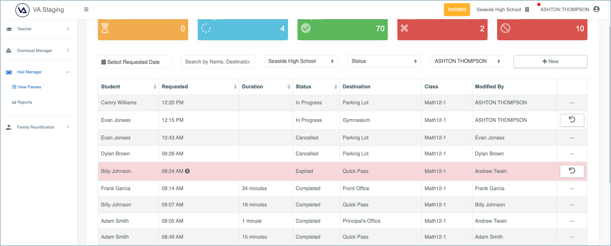Click the orange Incident button

457,10
